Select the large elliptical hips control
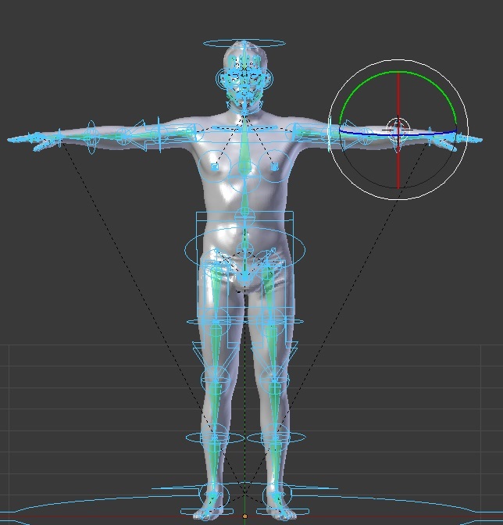 click(244, 250)
